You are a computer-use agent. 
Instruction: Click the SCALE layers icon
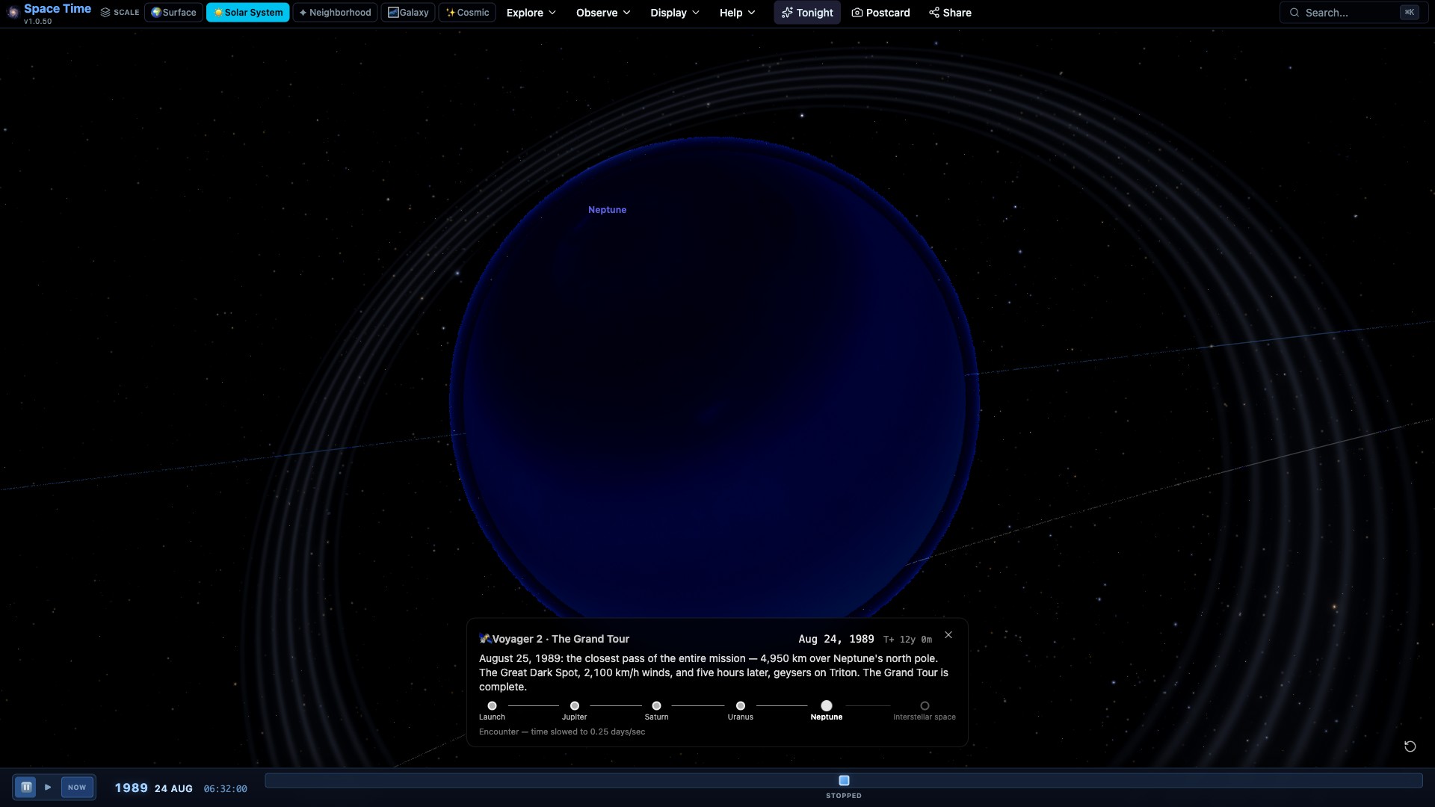[105, 13]
